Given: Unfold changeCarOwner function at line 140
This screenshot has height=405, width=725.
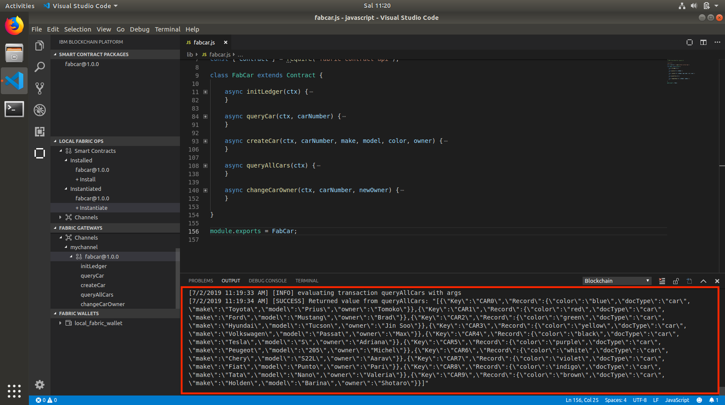Looking at the screenshot, I should pos(205,190).
